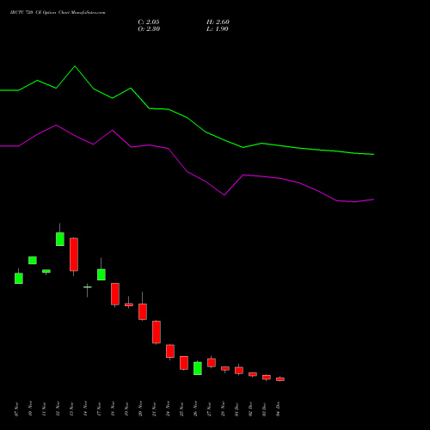Click the 10 Nov date axis label
Viewport: 430px width, 430px height.
click(30, 409)
